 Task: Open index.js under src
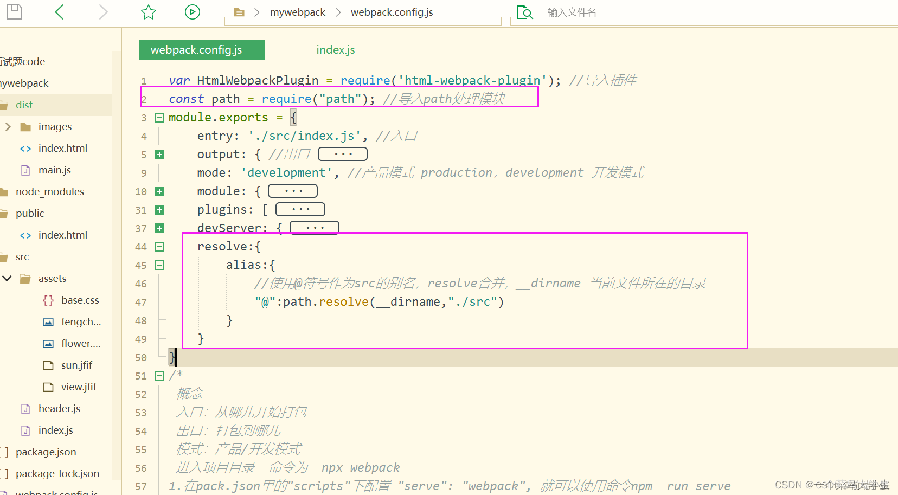coord(56,430)
